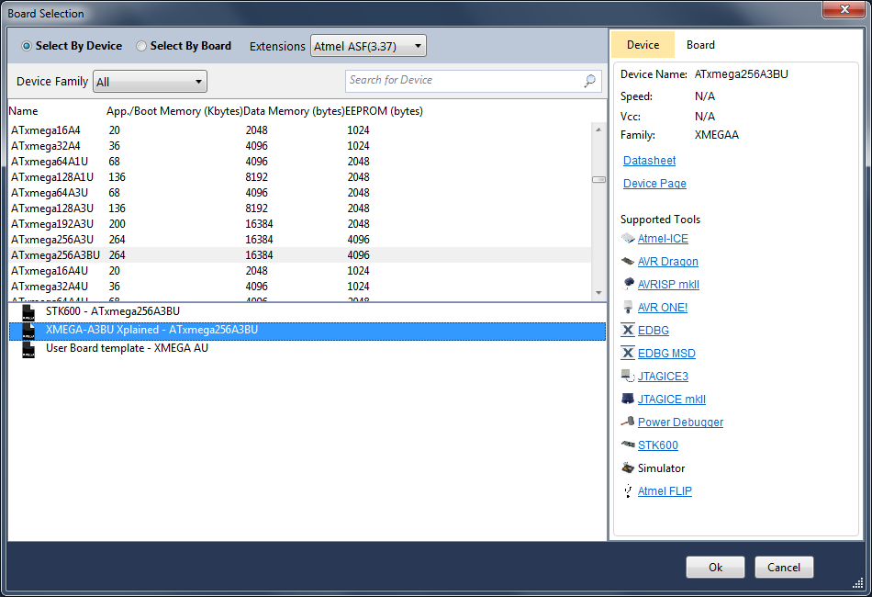Open the Power Debugger link
Screen dimensions: 872x597
tap(681, 422)
